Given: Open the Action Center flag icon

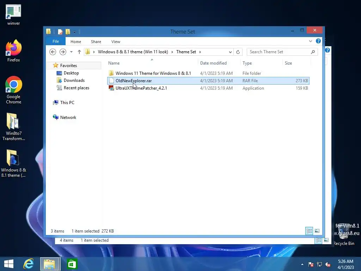Looking at the screenshot, I should 311,264.
